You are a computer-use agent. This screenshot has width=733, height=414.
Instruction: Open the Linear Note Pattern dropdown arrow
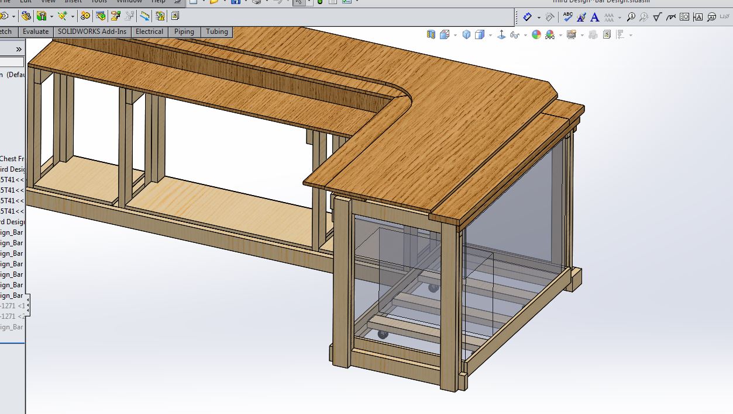[x=620, y=18]
